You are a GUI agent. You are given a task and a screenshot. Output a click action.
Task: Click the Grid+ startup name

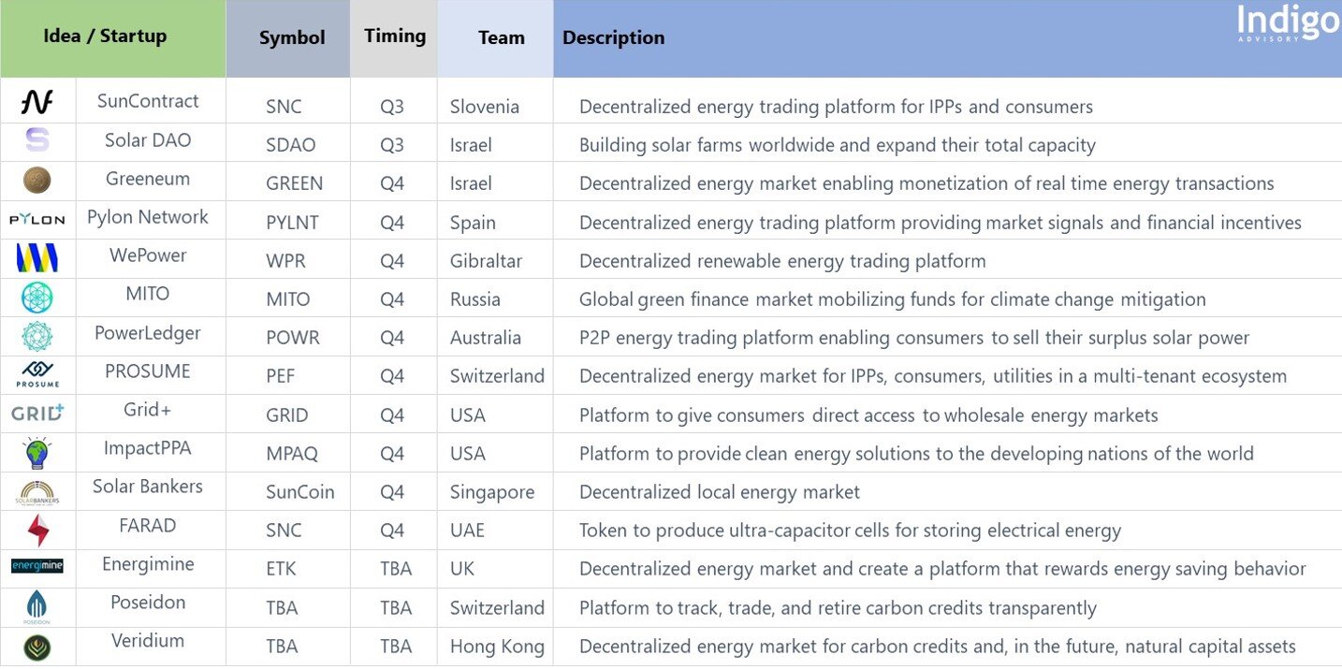[148, 410]
